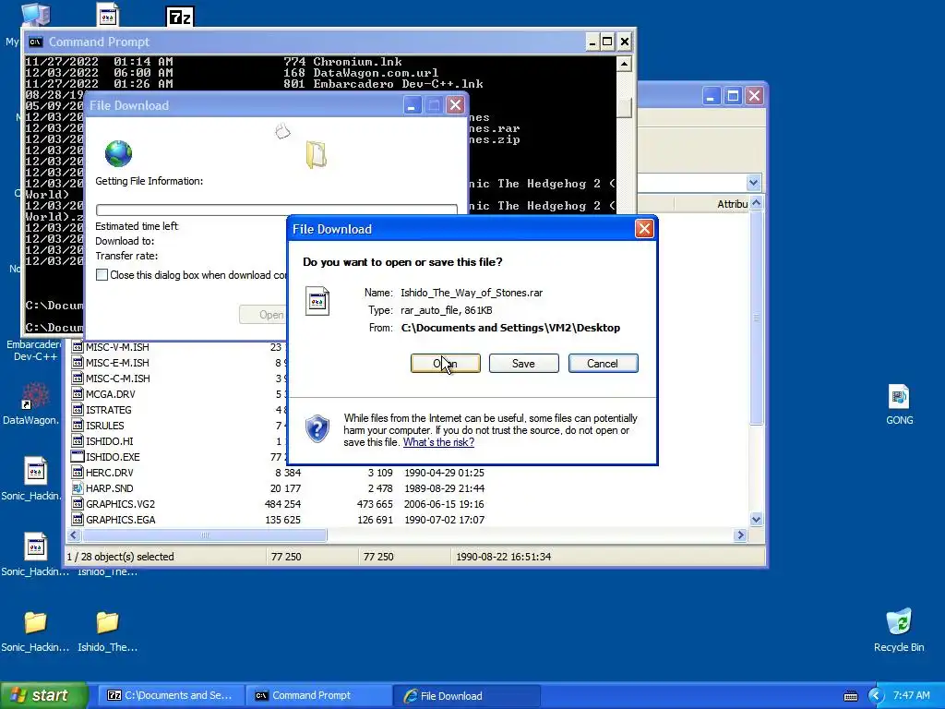Click the 7-Zip vertical scrollbar thumb
The height and width of the screenshot is (709, 945).
(x=757, y=318)
